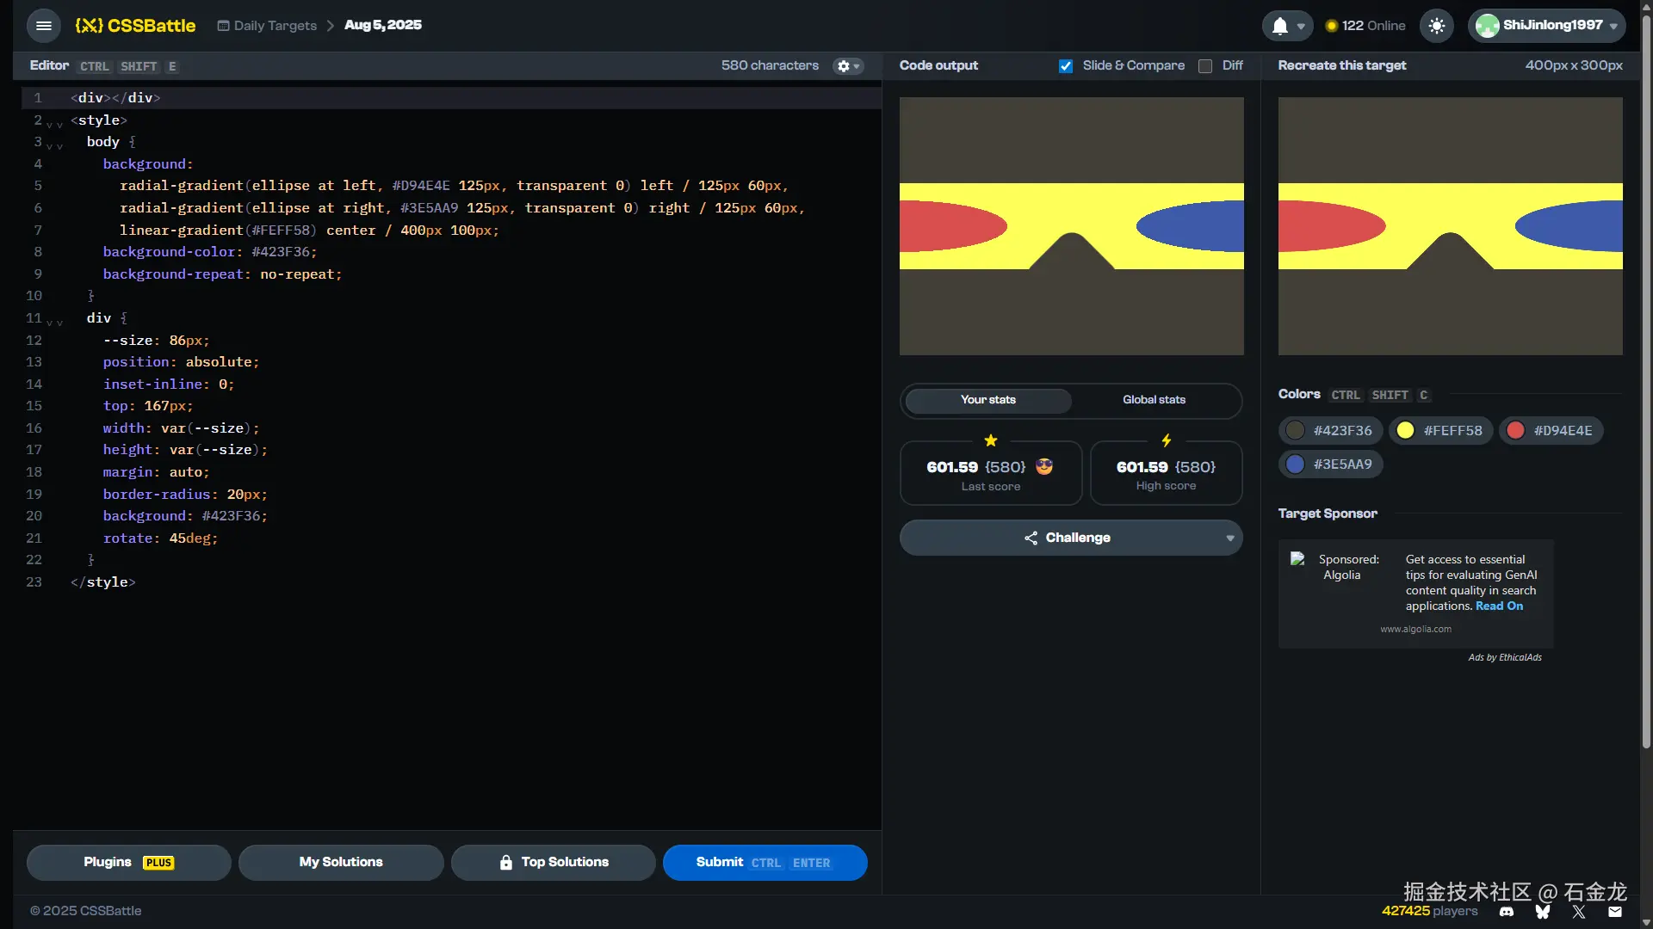Enable the Diff checkbox
This screenshot has height=929, width=1653.
pos(1205,66)
